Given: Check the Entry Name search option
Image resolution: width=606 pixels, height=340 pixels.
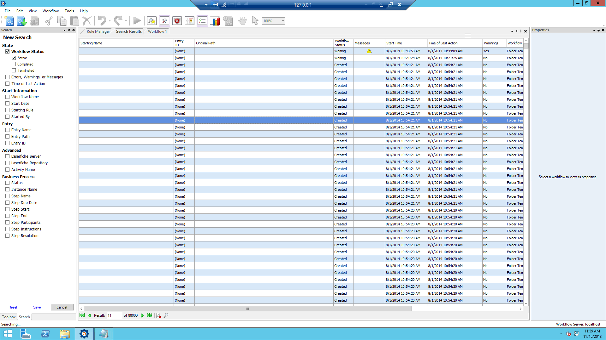Looking at the screenshot, I should pyautogui.click(x=8, y=130).
